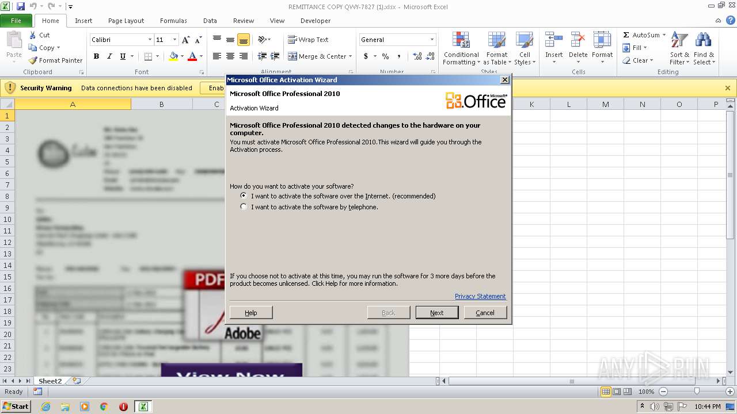
Task: Select column N header
Action: click(642, 104)
